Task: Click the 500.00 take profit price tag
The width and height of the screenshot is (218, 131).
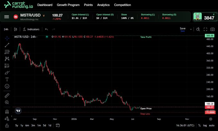Action: click(210, 36)
